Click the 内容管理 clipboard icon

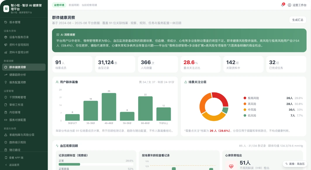point(6,112)
